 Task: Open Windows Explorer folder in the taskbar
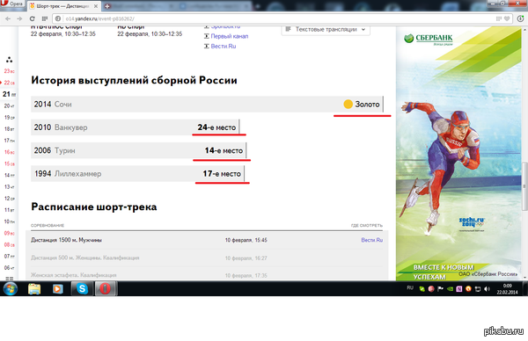[x=34, y=289]
